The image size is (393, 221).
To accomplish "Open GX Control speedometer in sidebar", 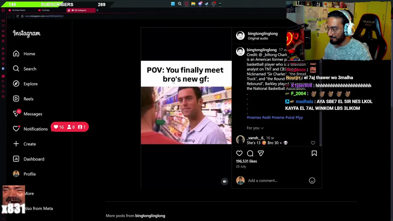I will 3,26.
